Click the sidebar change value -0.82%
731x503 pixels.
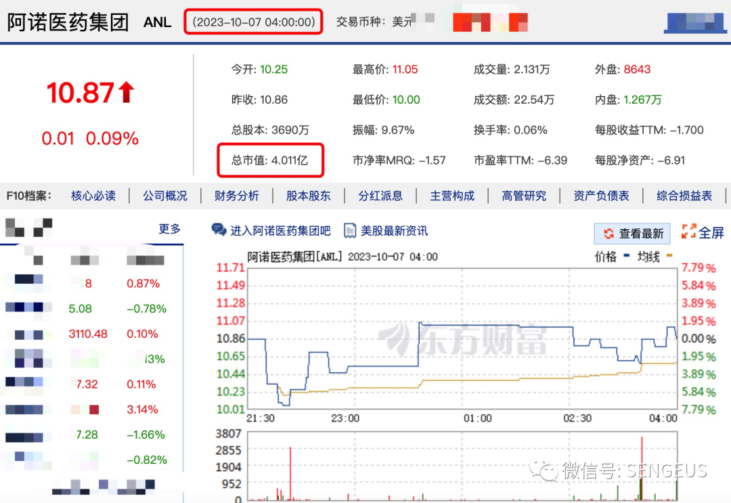[147, 460]
